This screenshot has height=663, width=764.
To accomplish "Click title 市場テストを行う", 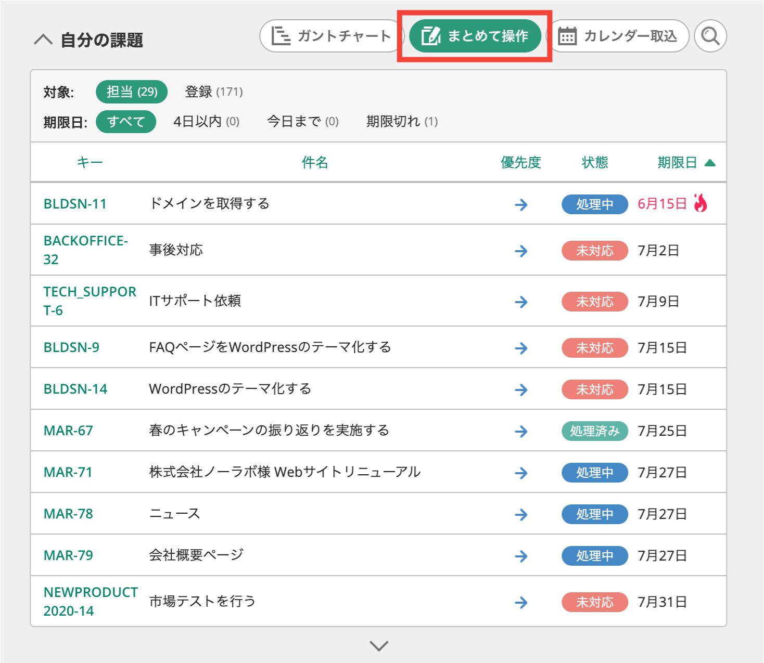I will pyautogui.click(x=202, y=601).
